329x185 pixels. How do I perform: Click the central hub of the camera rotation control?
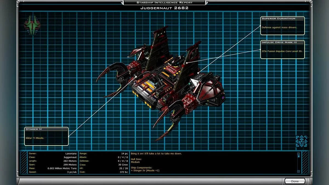point(302,141)
